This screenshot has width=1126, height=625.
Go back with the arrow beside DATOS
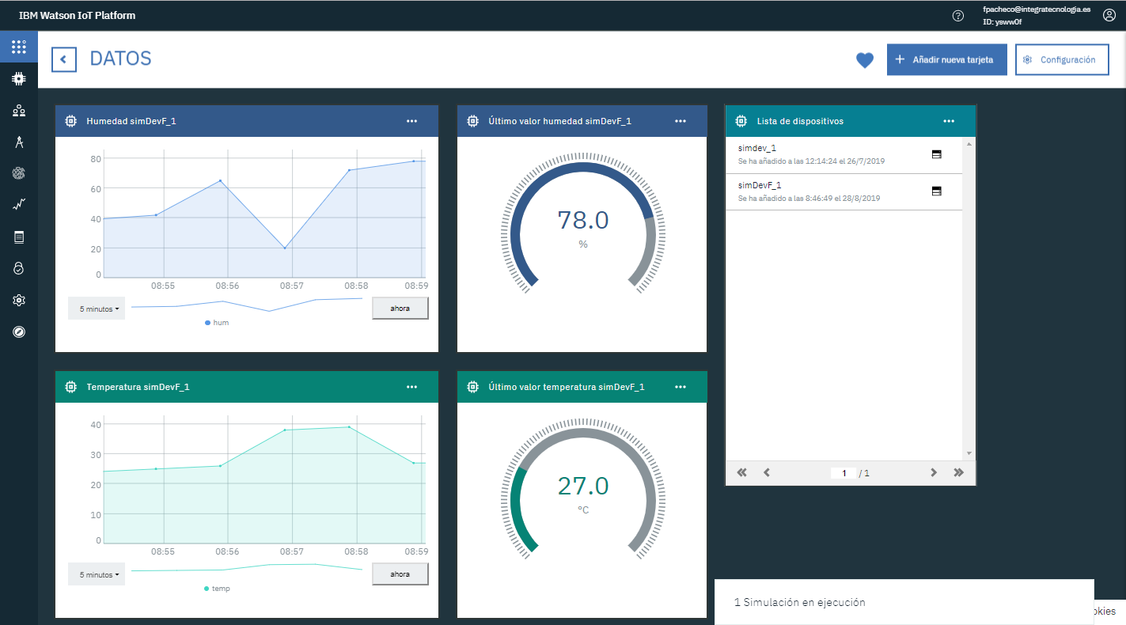pyautogui.click(x=64, y=59)
